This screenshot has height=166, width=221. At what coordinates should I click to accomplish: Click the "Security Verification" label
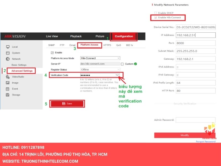tap(185, 103)
